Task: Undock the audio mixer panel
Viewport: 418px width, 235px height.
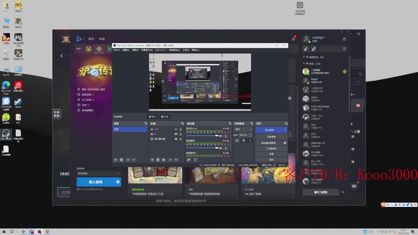Action: tap(230, 124)
